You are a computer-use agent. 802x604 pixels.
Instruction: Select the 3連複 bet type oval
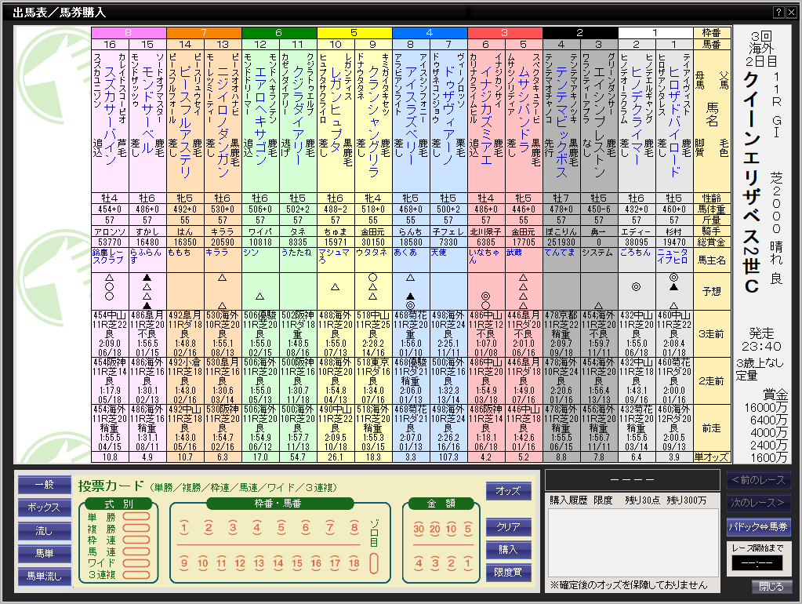[136, 575]
